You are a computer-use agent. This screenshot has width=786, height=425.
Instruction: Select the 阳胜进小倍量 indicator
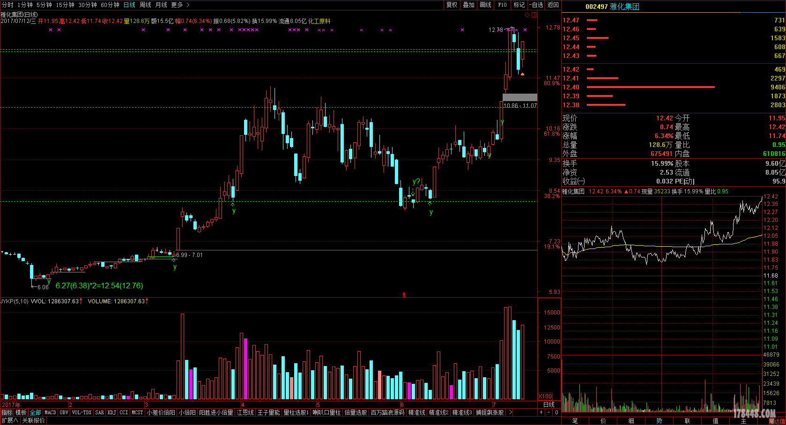point(216,412)
